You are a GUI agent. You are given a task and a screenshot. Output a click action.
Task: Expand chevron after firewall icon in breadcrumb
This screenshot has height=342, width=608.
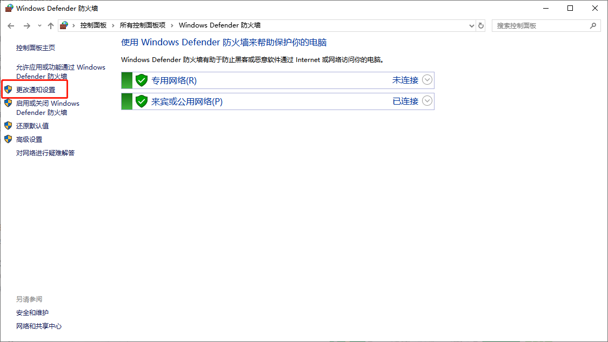click(74, 25)
